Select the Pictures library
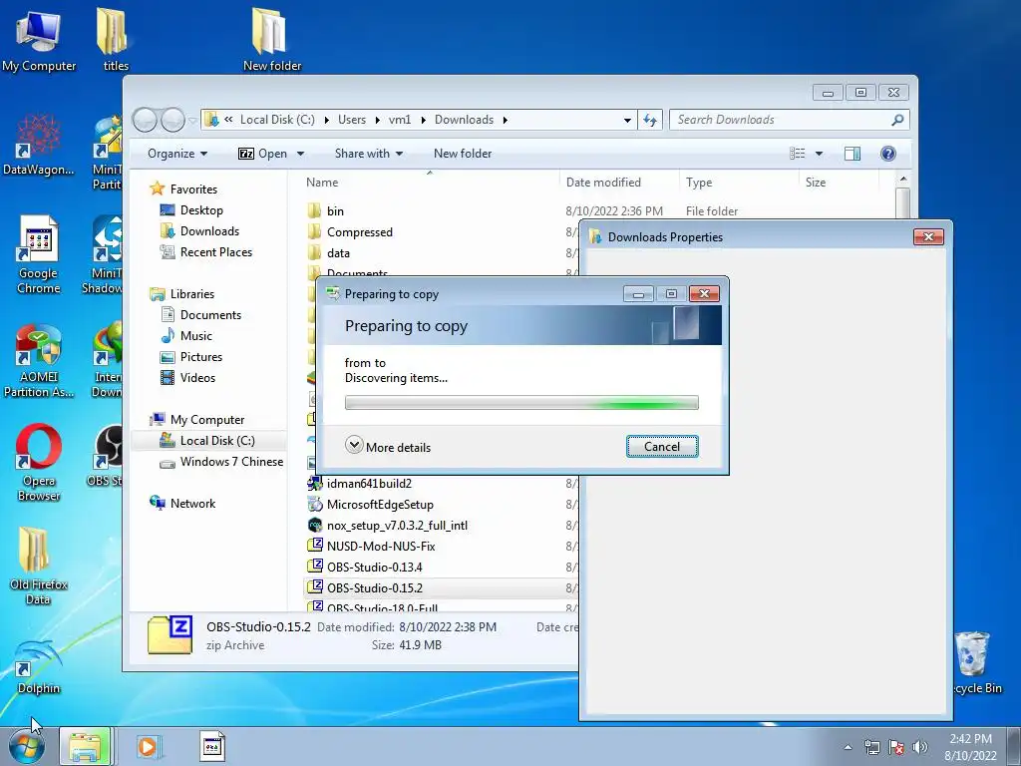 pyautogui.click(x=191, y=357)
